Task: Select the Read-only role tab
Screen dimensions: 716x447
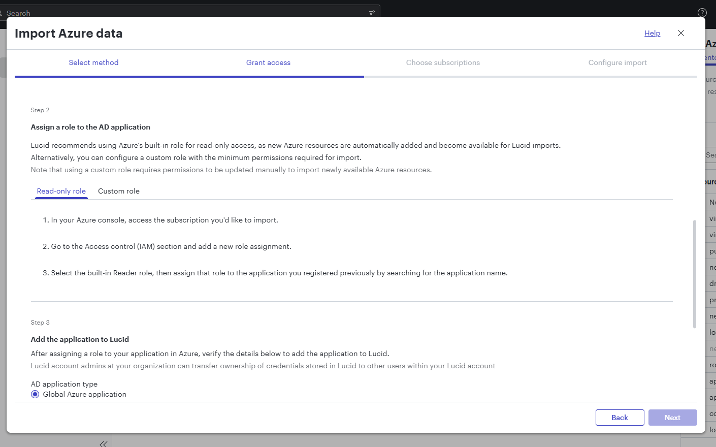Action: pos(61,191)
